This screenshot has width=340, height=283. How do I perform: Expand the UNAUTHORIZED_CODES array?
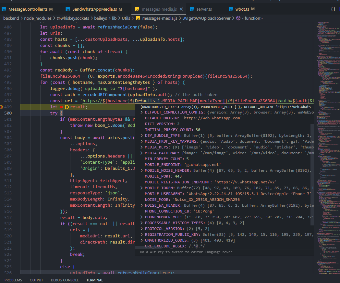[x=141, y=240]
